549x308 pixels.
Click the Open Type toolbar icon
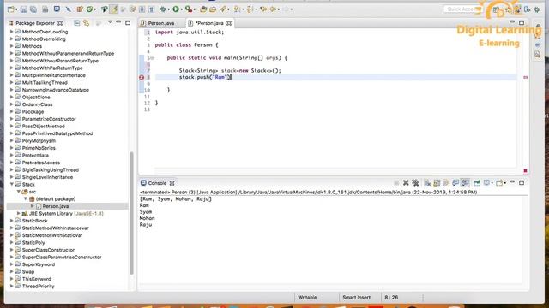[x=203, y=9]
